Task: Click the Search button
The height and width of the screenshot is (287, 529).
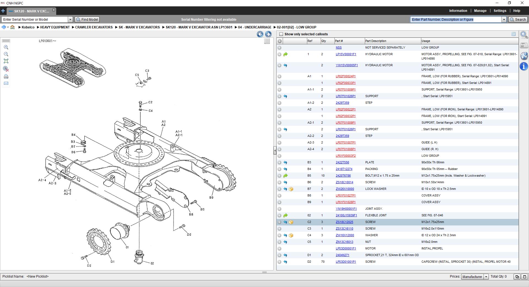Action: (518, 19)
